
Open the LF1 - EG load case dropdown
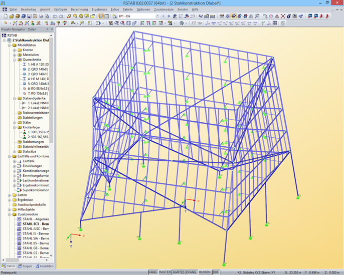tap(157, 16)
